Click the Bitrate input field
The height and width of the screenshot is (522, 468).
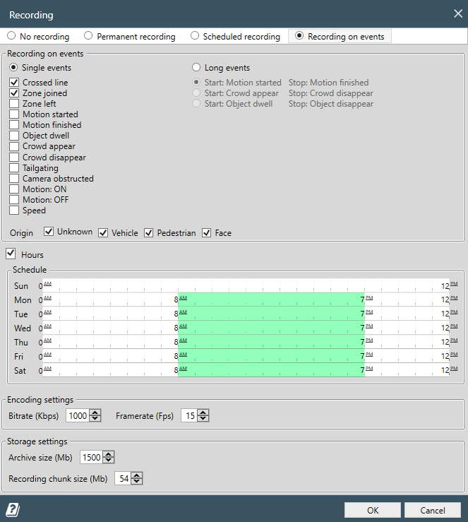(78, 416)
